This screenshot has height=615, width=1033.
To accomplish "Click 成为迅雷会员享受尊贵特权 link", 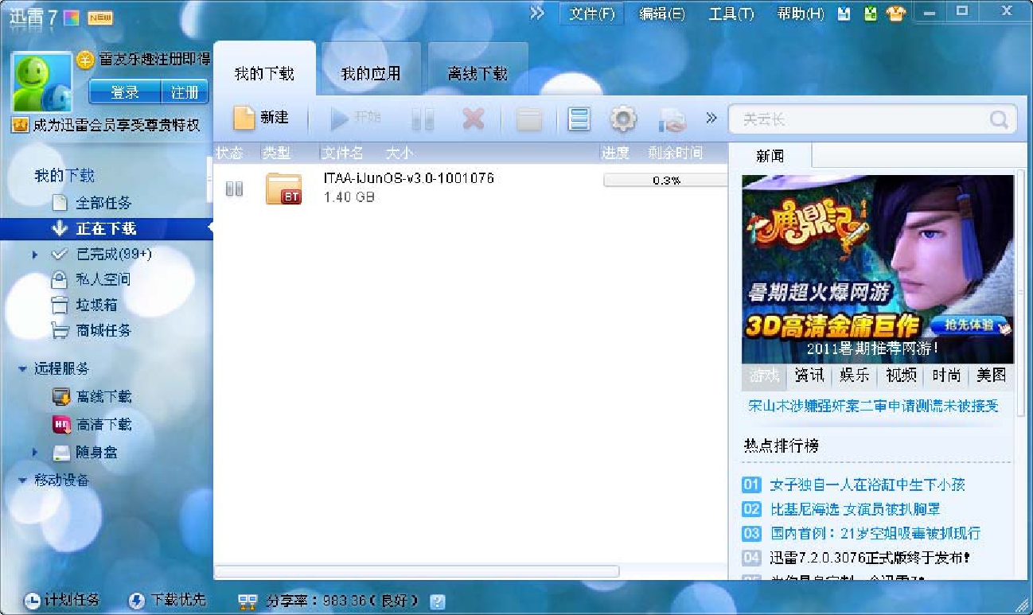I will pyautogui.click(x=116, y=126).
